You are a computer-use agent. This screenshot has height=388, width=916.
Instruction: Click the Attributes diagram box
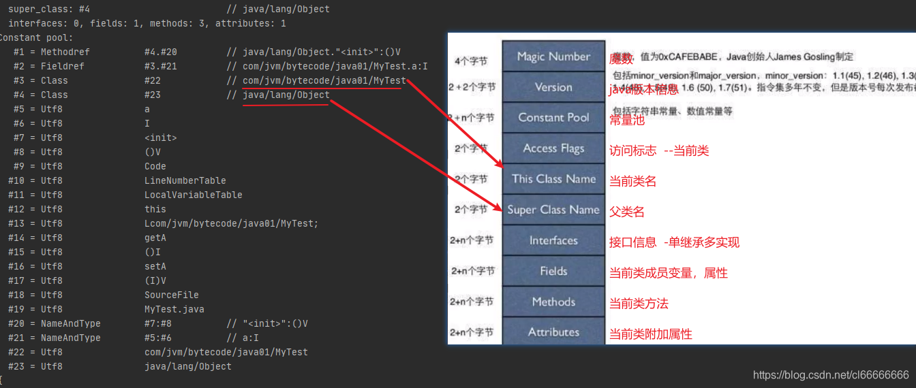tap(553, 332)
